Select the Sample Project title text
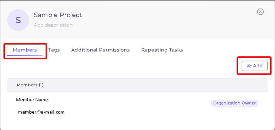The height and width of the screenshot is (130, 275). [58, 15]
